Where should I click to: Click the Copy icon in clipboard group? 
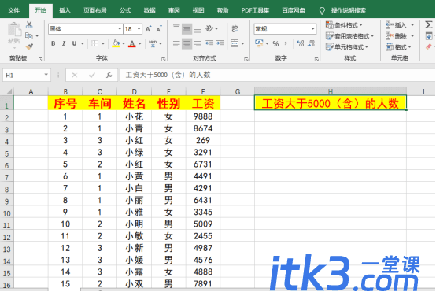pos(29,36)
